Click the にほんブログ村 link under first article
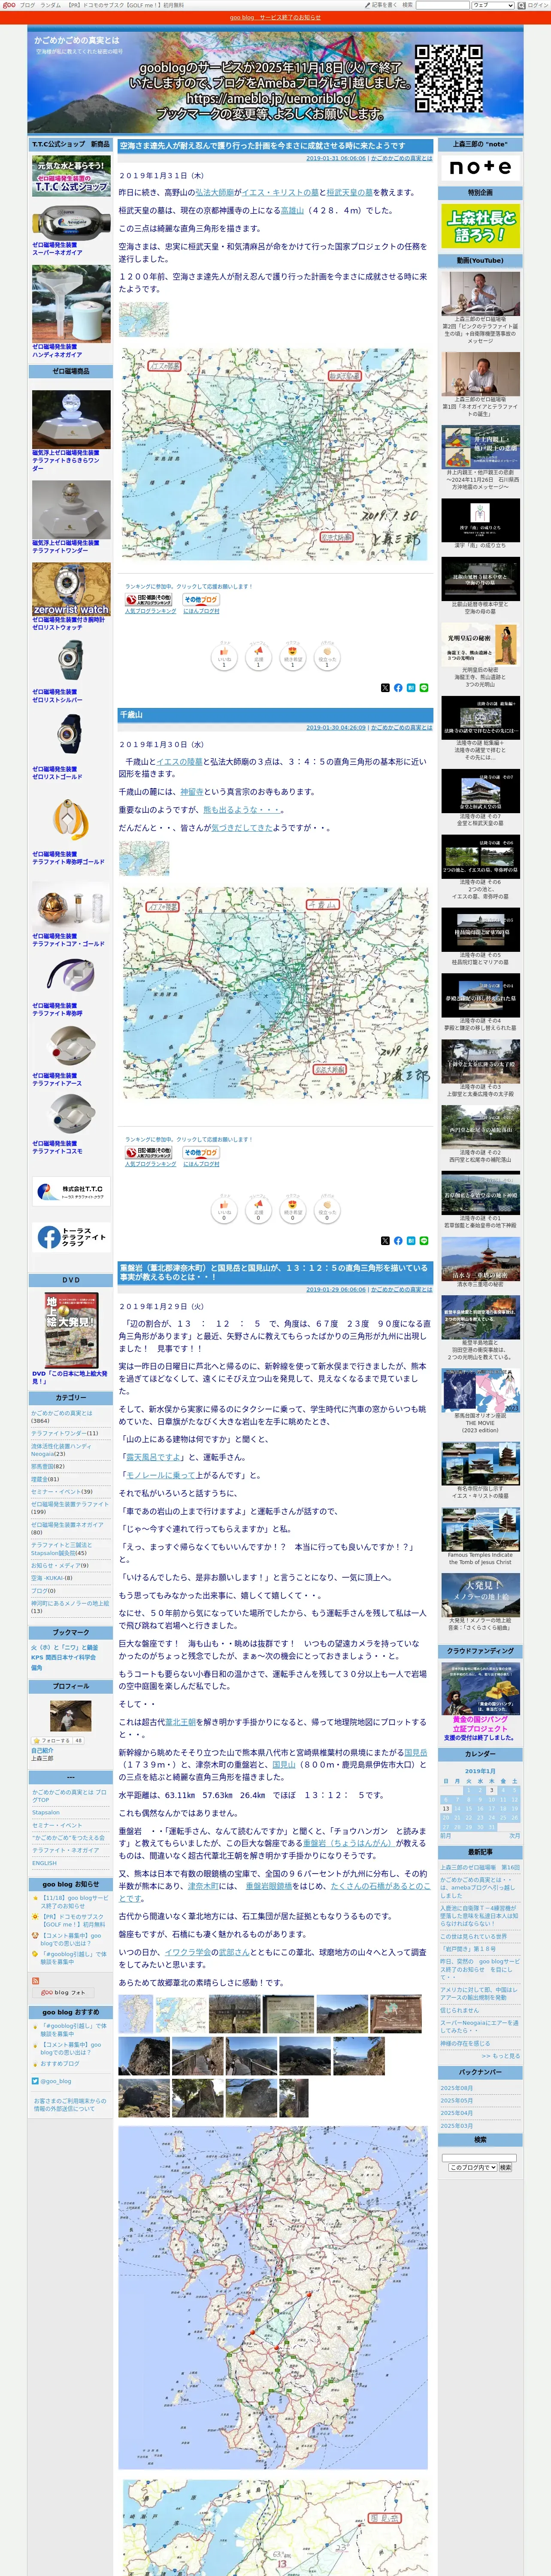551x2576 pixels. pyautogui.click(x=201, y=610)
